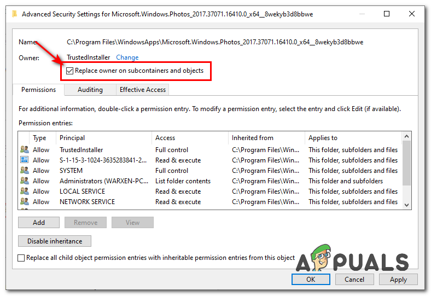Select the Permissions tab
Viewport: 431px width, 296px height.
point(38,90)
